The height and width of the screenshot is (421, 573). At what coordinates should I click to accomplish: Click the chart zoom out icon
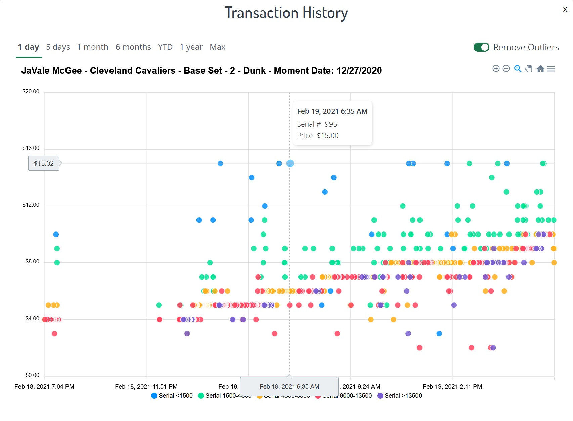506,69
